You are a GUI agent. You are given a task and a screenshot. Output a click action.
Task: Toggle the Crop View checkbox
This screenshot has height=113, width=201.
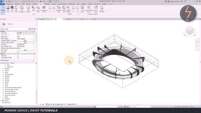[x=18, y=56]
